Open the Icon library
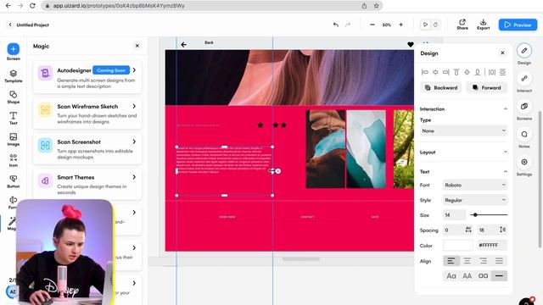The height and width of the screenshot is (305, 543). pyautogui.click(x=14, y=160)
